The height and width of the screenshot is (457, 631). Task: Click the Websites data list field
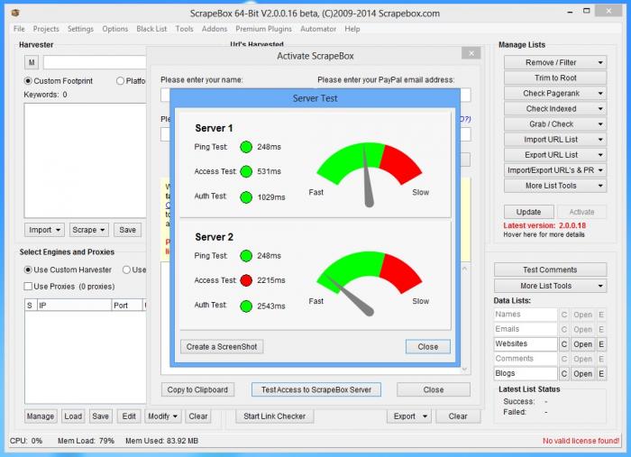[x=526, y=344]
